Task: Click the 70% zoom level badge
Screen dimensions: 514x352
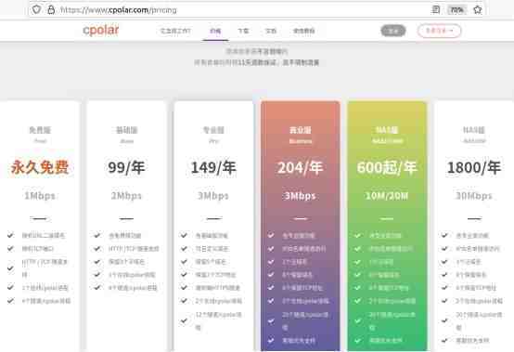Action: pyautogui.click(x=456, y=10)
